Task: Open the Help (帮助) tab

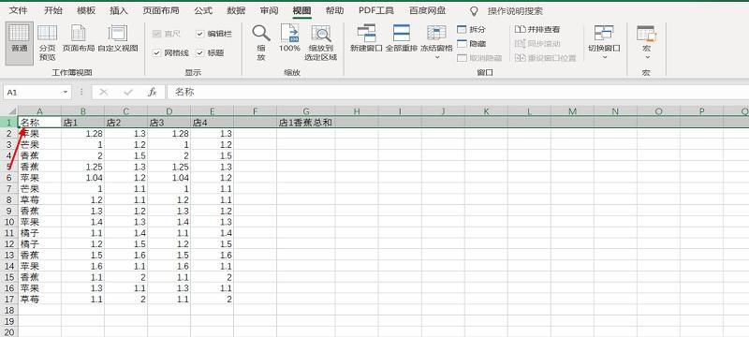Action: pos(334,10)
